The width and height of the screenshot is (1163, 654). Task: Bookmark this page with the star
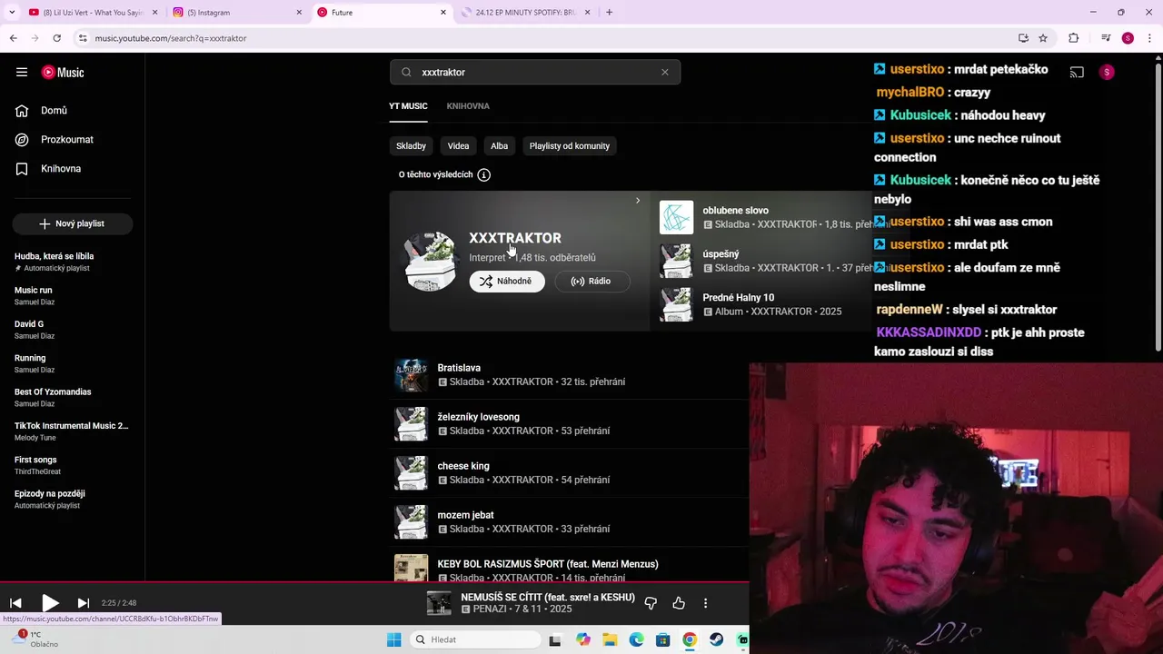1043,38
